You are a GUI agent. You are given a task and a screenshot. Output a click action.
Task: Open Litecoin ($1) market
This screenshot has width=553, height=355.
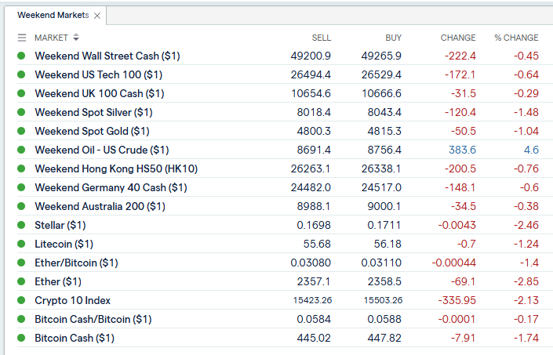(x=64, y=244)
